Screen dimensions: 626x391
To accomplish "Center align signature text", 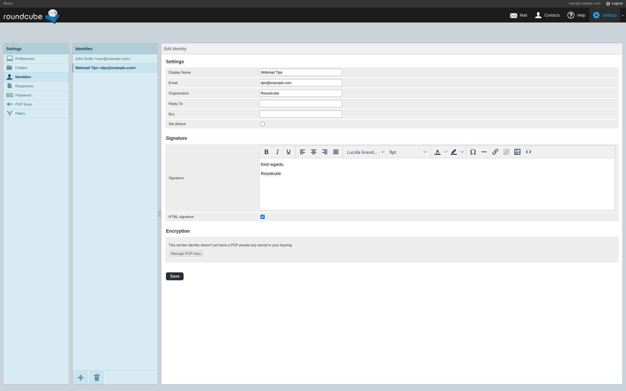I will pyautogui.click(x=314, y=152).
